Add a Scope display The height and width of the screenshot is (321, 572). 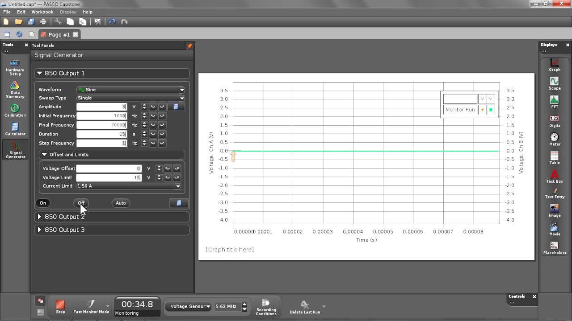(x=554, y=84)
